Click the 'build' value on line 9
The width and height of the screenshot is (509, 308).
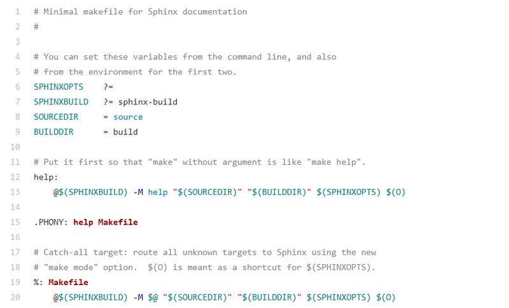click(125, 132)
